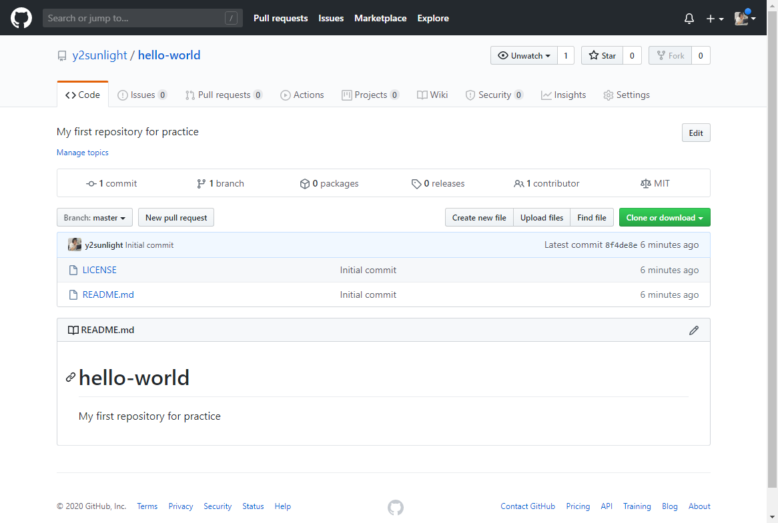This screenshot has width=778, height=523.
Task: Expand the plus create-new menu
Action: click(715, 19)
